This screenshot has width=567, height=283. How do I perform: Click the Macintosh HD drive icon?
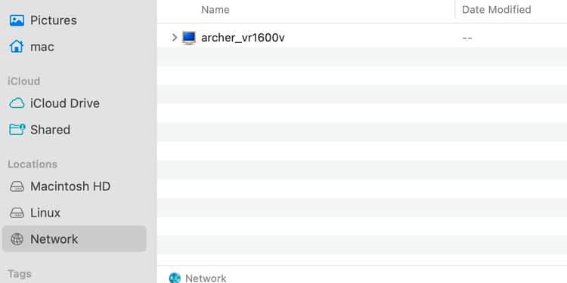17,186
